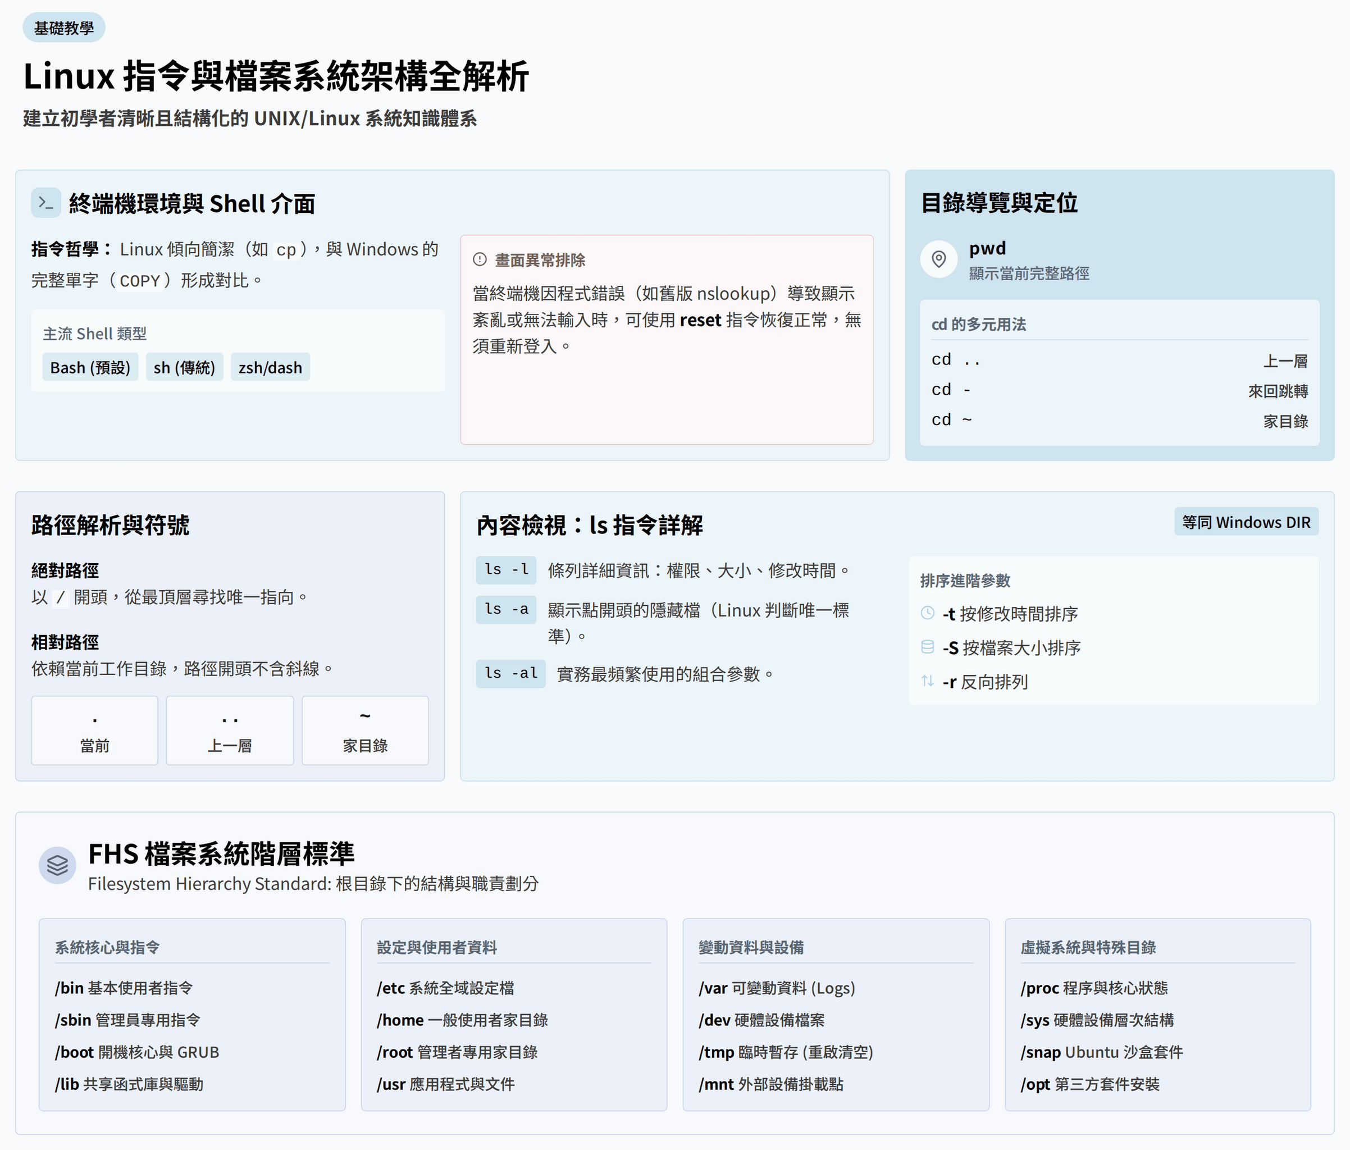Image resolution: width=1350 pixels, height=1150 pixels.
Task: Click the 虛擬系統與特殊目錄 column heading
Action: tap(1088, 947)
